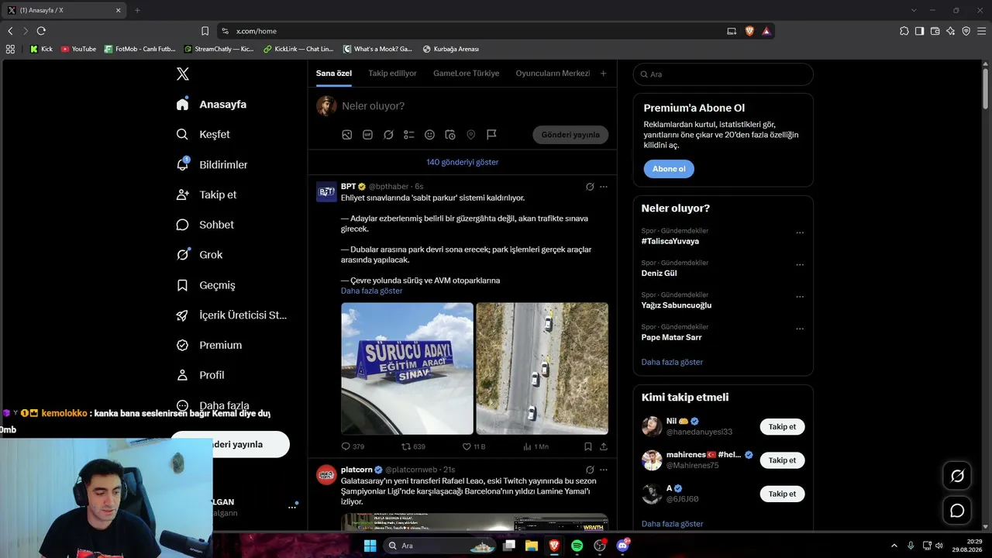The image size is (992, 558).
Task: Click the flag icon in post composer
Action: click(x=491, y=135)
